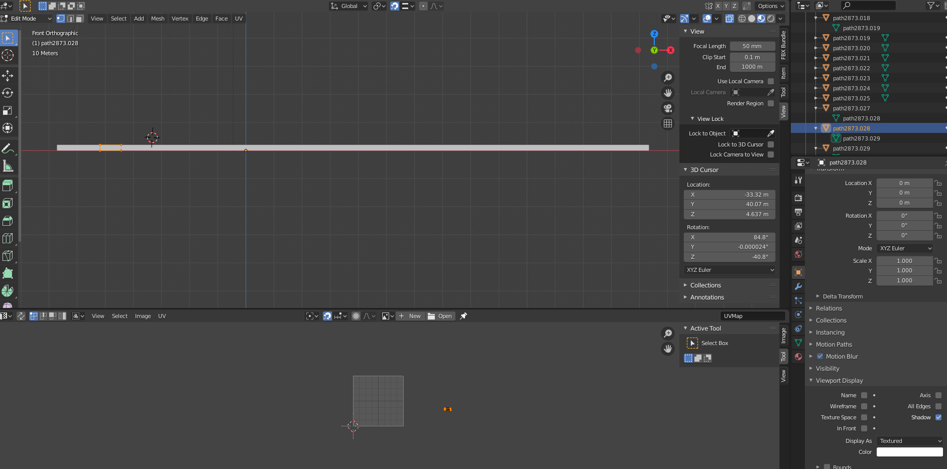Switch to the Item sidebar tab
The height and width of the screenshot is (469, 947).
pyautogui.click(x=783, y=74)
